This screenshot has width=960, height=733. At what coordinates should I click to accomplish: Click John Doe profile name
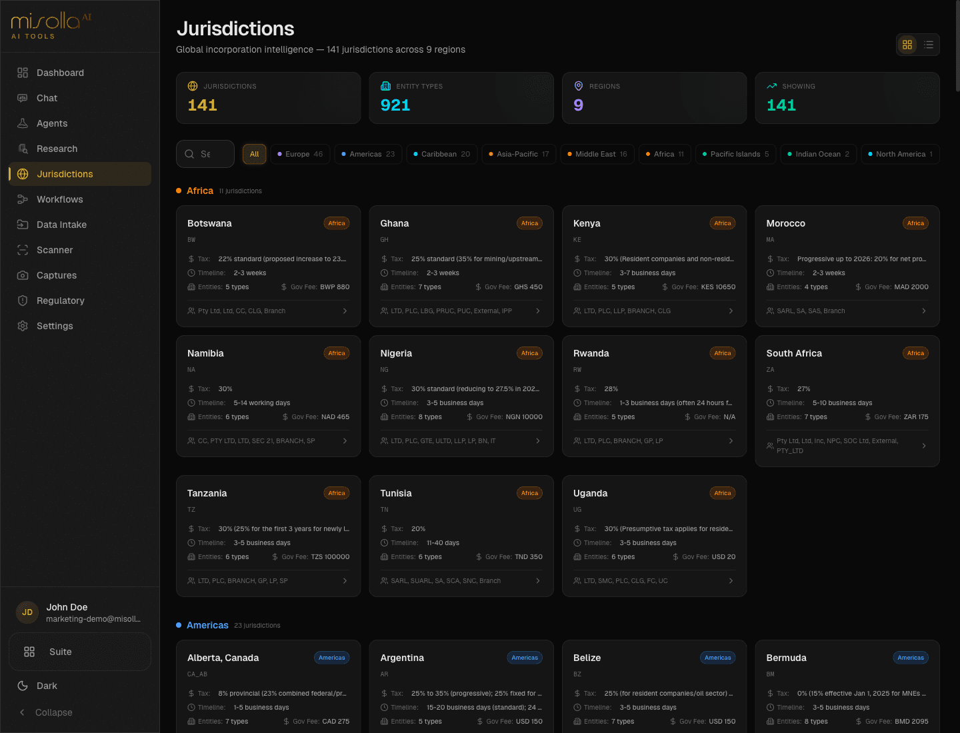pos(67,607)
